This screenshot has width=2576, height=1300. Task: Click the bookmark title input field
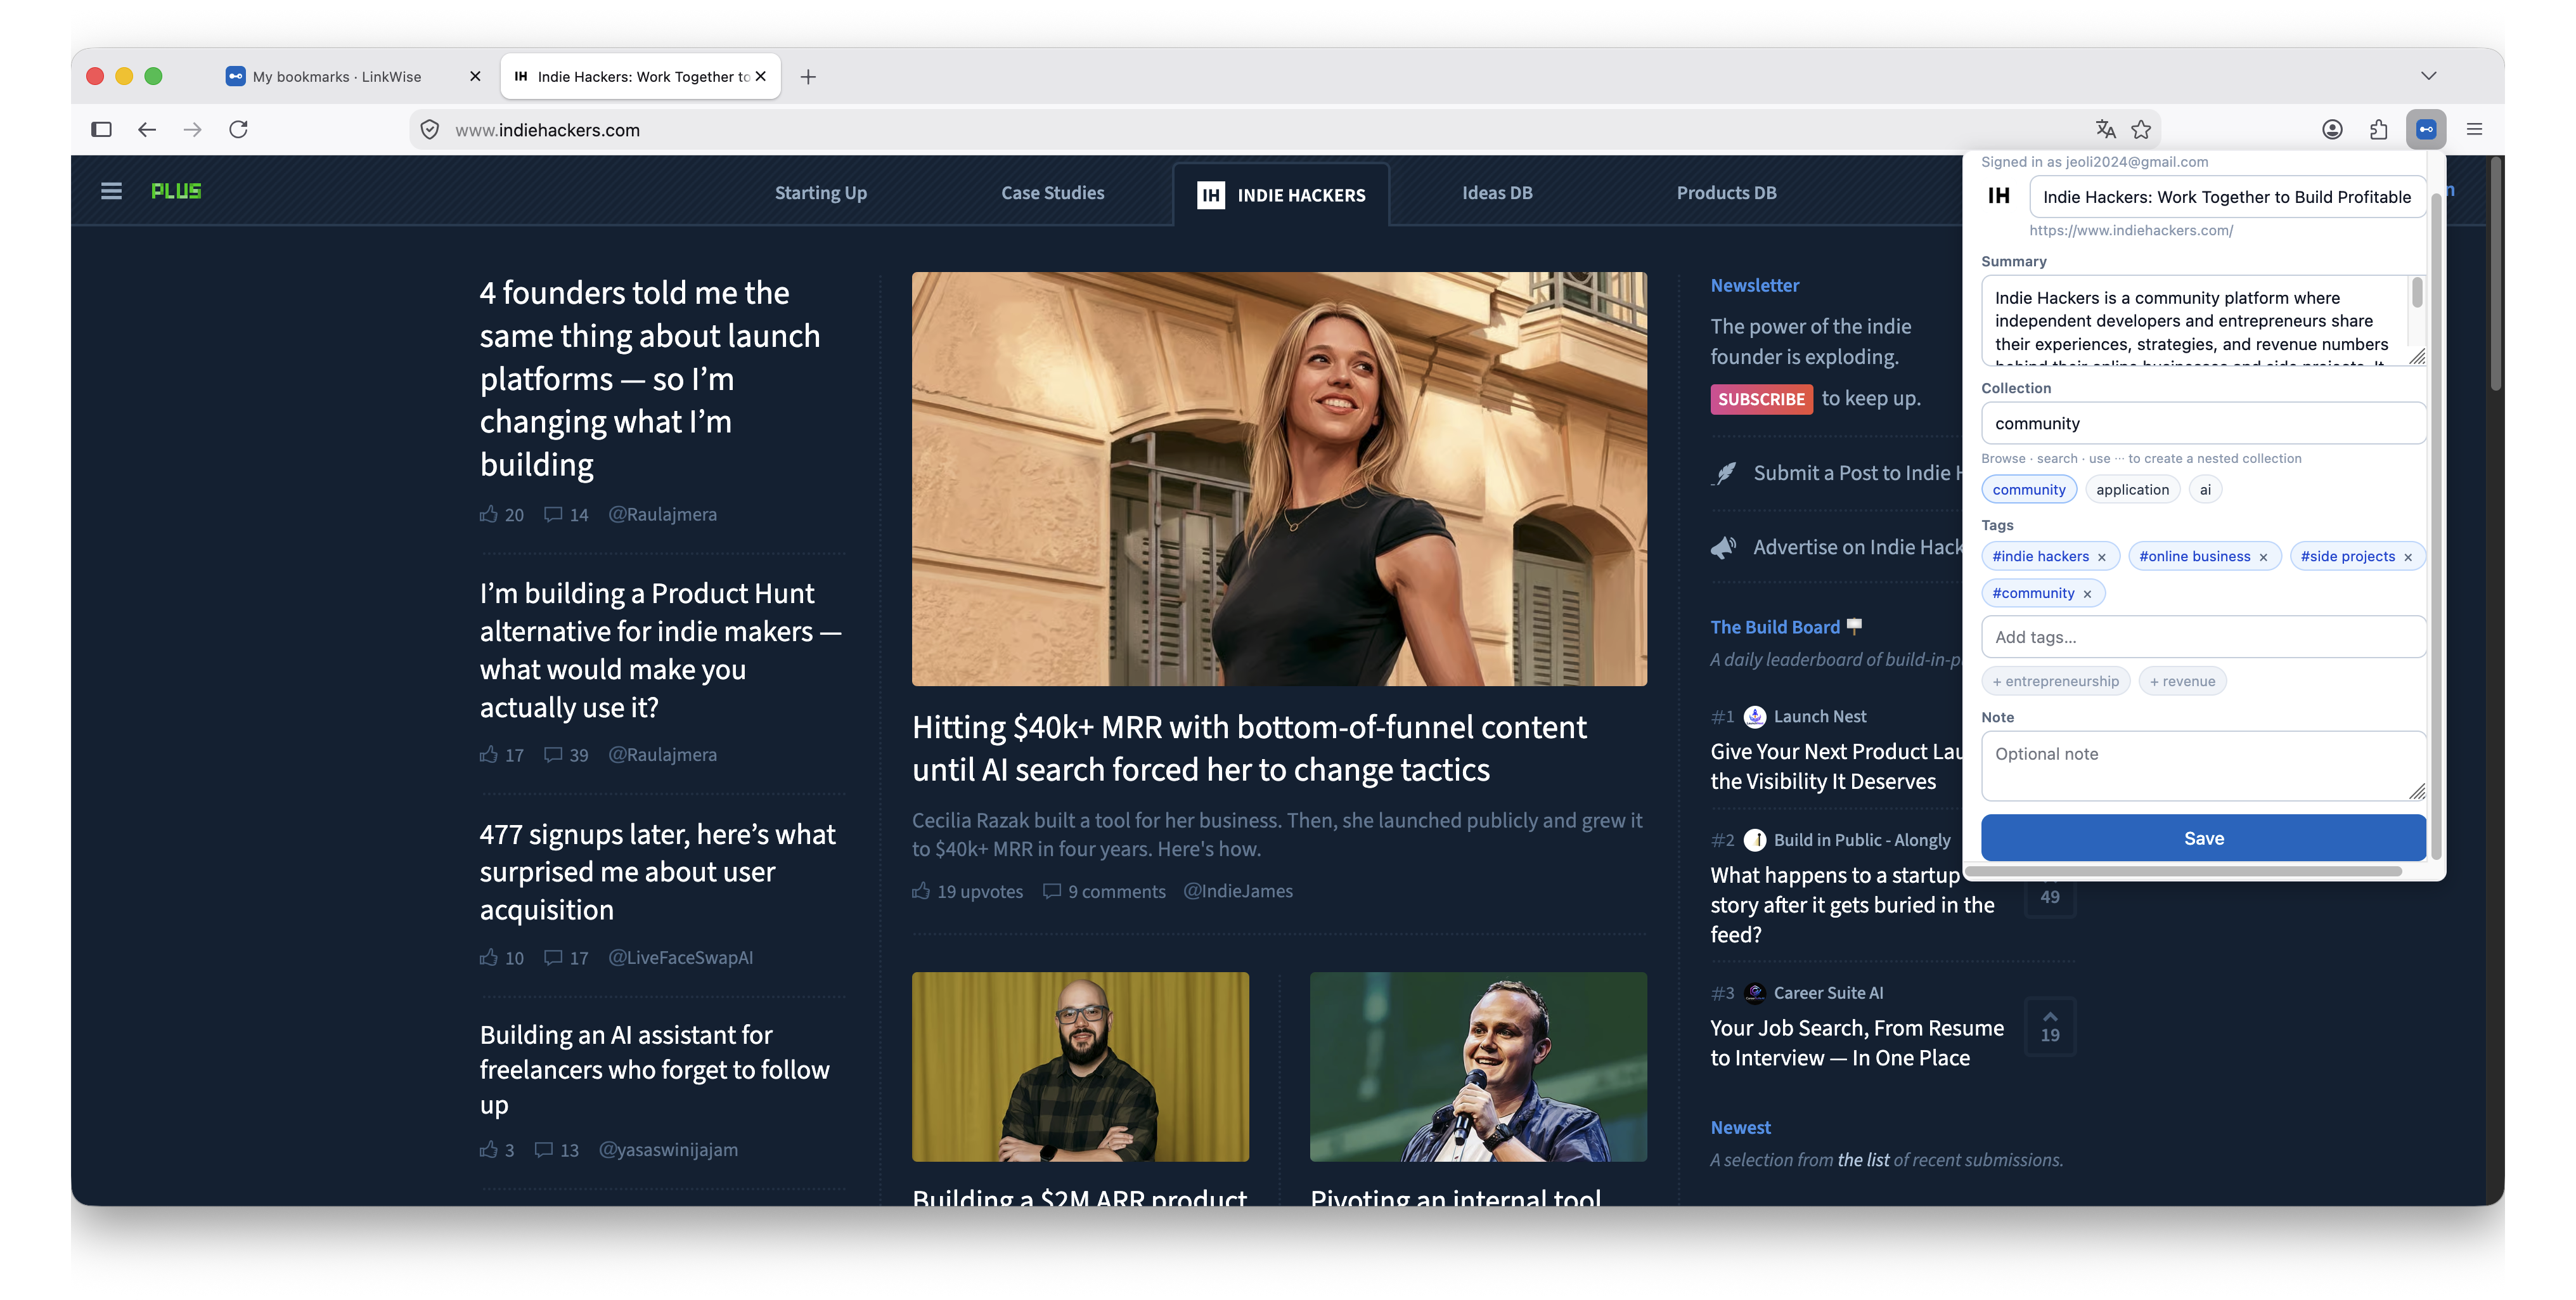2227,197
